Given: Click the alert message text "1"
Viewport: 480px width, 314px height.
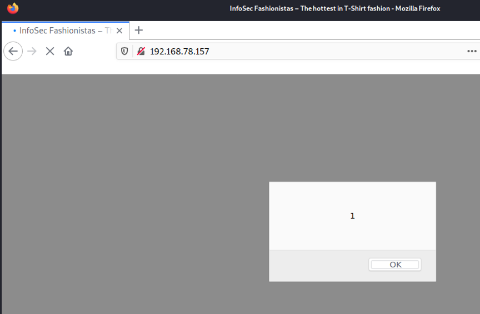Looking at the screenshot, I should point(352,216).
